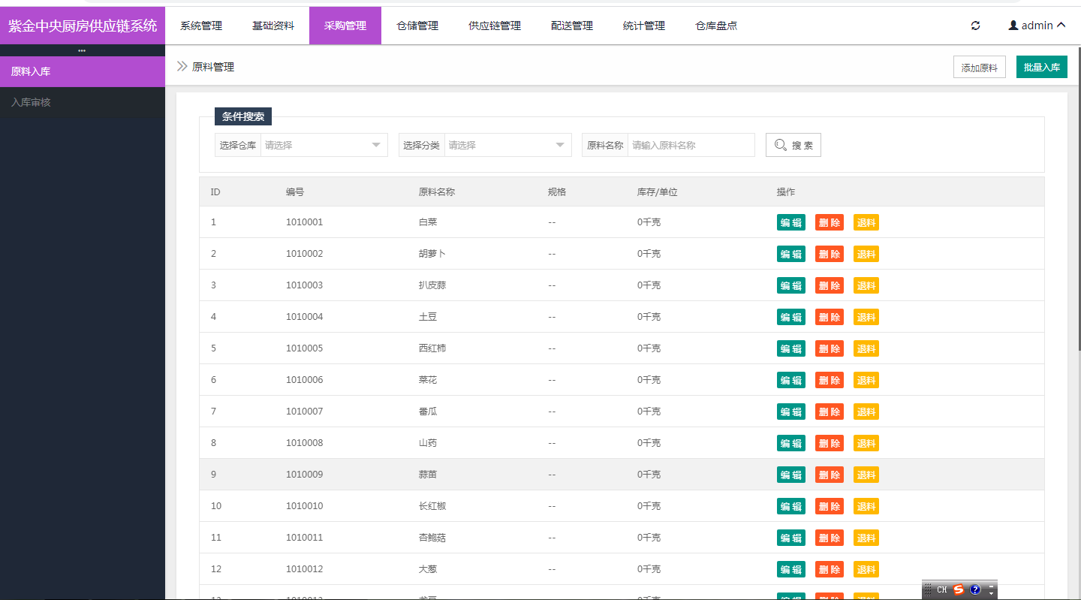Click 删除 for 蒜苗
Image resolution: width=1081 pixels, height=600 pixels.
(830, 475)
